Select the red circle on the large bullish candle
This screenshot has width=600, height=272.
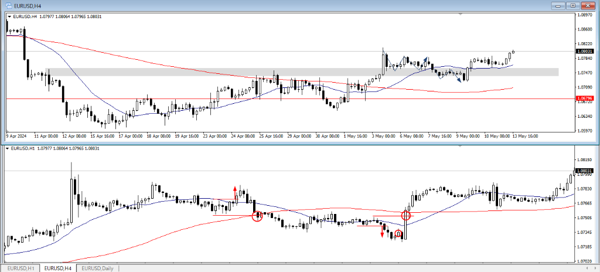tap(405, 216)
